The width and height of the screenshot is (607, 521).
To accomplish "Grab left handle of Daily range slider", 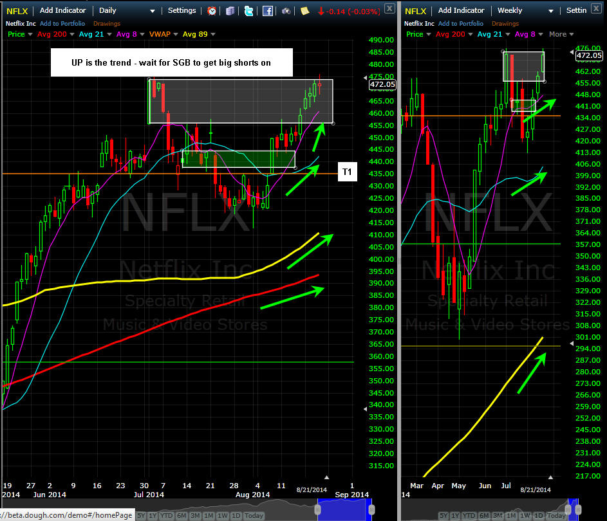I will click(318, 510).
